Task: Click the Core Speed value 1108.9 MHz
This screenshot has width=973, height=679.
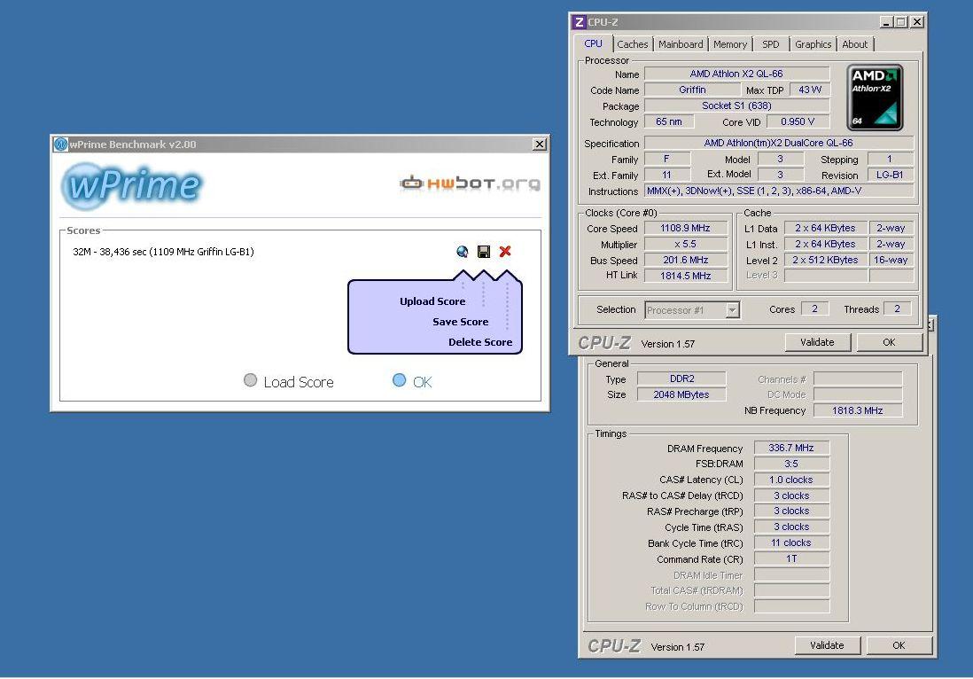Action: point(686,229)
